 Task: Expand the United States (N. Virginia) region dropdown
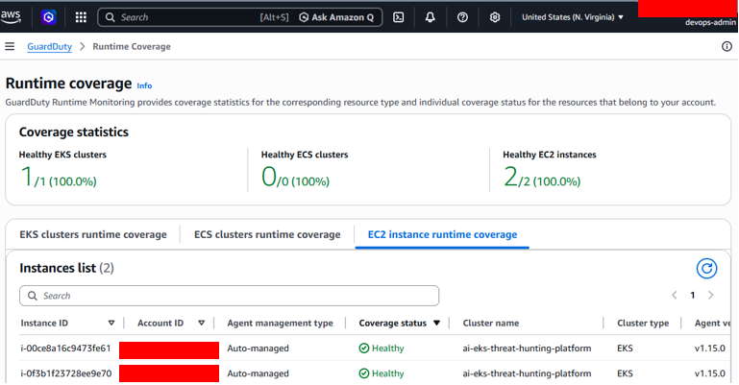coord(572,17)
